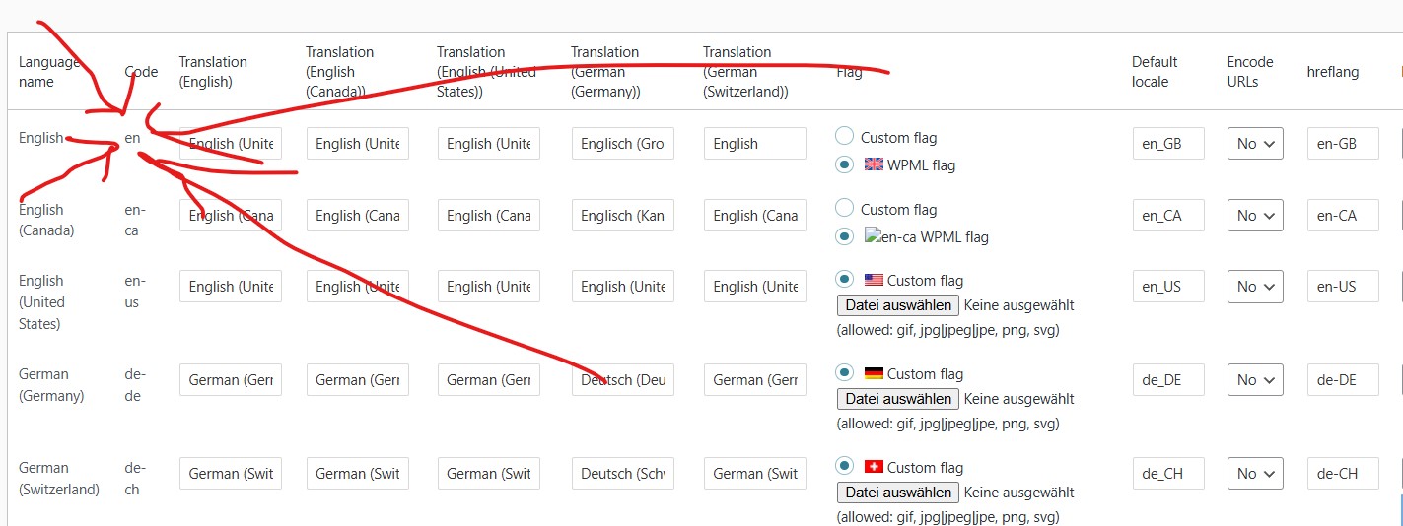Image resolution: width=1403 pixels, height=526 pixels.
Task: Click the Swiss flag icon
Action: pos(874,467)
